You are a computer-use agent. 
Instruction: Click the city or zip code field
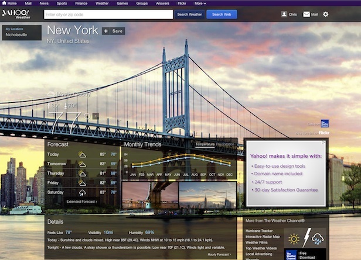pyautogui.click(x=108, y=14)
